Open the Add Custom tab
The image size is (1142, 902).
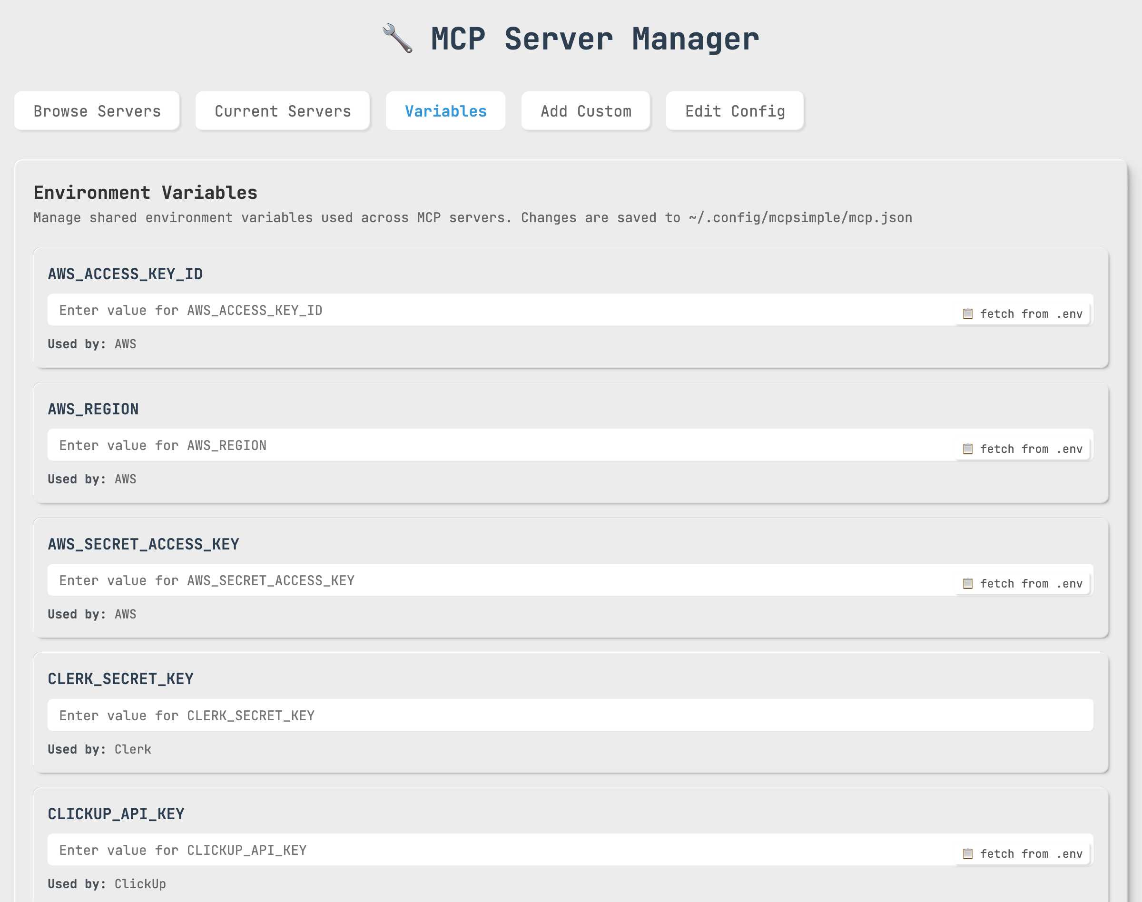click(x=586, y=111)
